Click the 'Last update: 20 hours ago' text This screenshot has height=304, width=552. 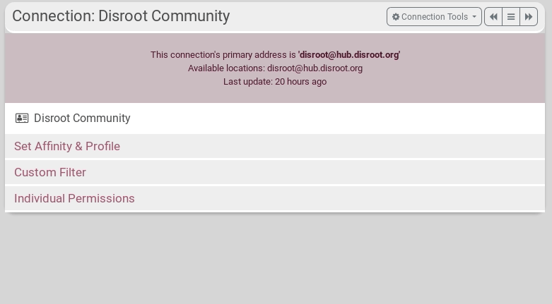[275, 82]
